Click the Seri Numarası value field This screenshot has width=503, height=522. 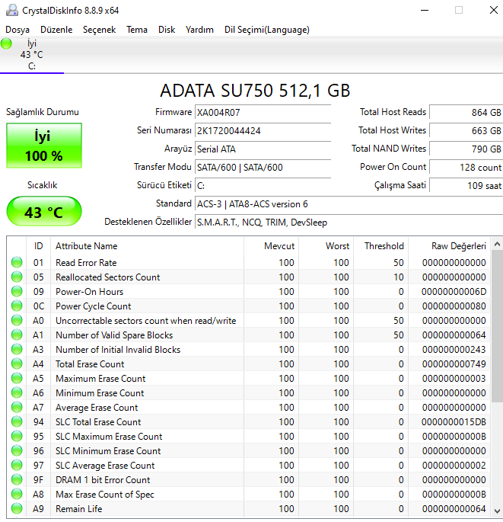(x=263, y=130)
